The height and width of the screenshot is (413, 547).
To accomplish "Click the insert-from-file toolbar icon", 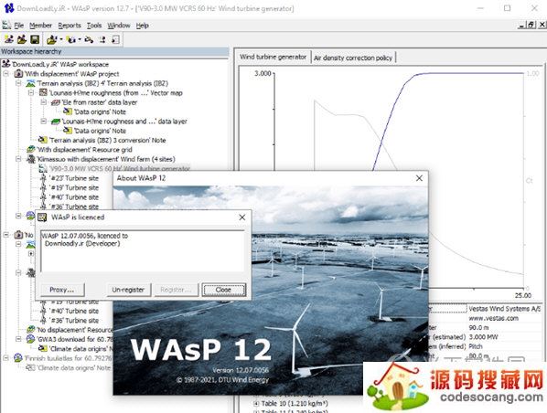I will click(52, 39).
